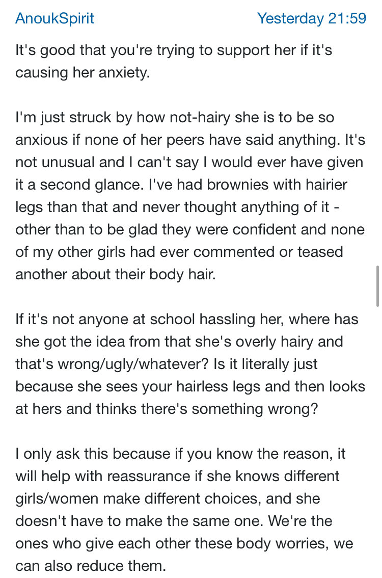Viewport: 382px width, 578px height.
Task: Click the line starting "legs than that and never"
Action: point(177,207)
